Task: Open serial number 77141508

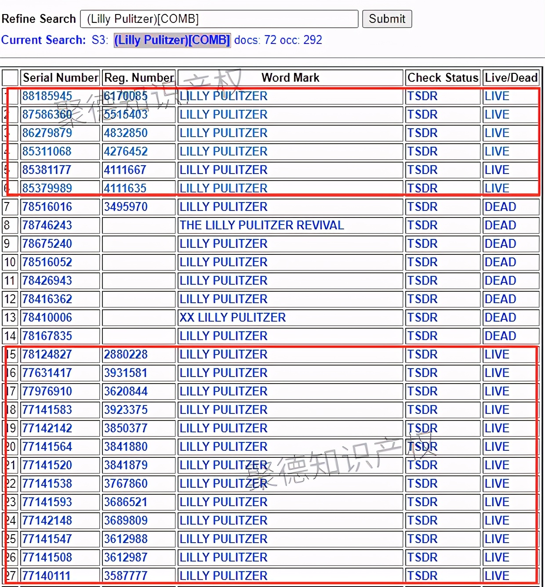Action: pyautogui.click(x=47, y=557)
